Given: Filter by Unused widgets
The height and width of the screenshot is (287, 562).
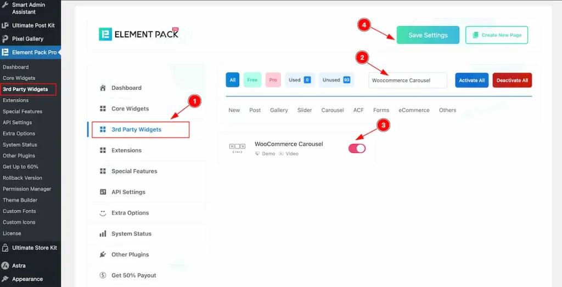Looking at the screenshot, I should [336, 80].
